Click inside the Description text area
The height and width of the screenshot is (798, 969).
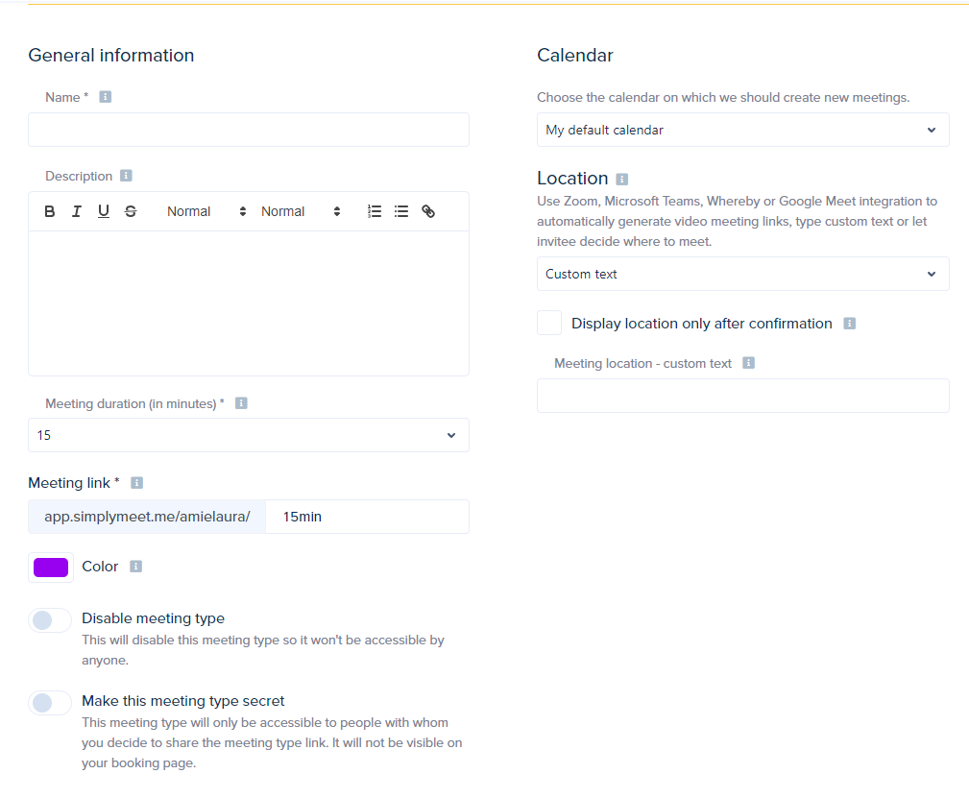[x=249, y=302]
